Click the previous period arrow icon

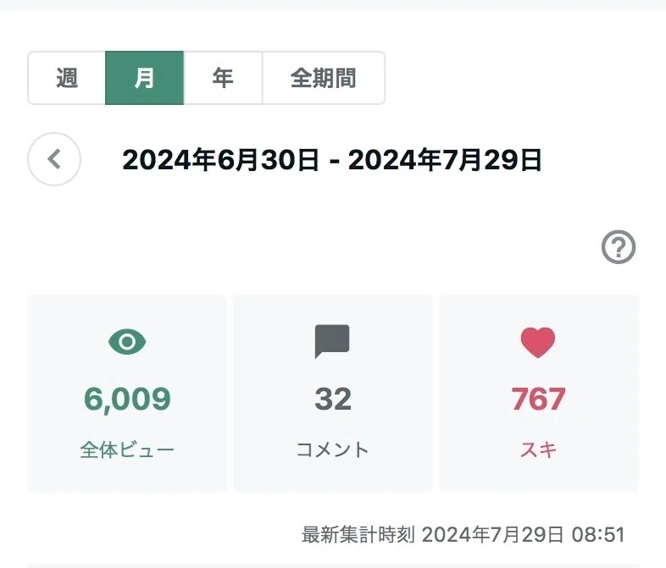(x=54, y=159)
